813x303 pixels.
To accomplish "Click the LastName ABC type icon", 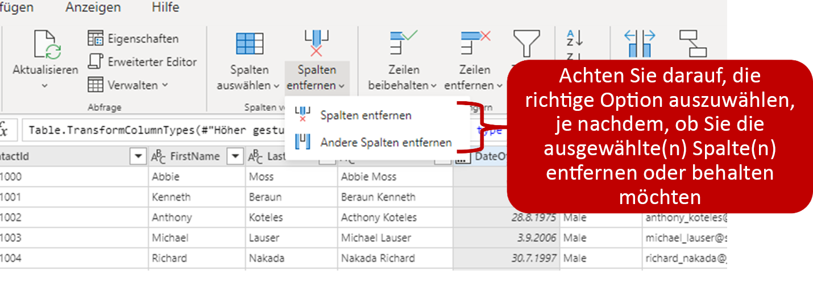I will tap(256, 156).
